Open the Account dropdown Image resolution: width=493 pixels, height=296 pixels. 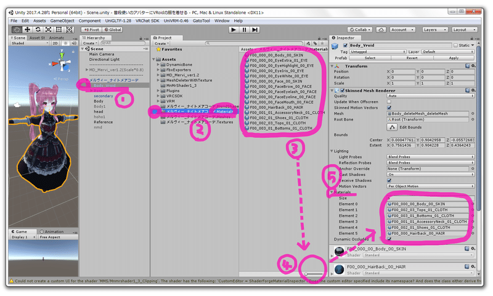[x=402, y=30]
